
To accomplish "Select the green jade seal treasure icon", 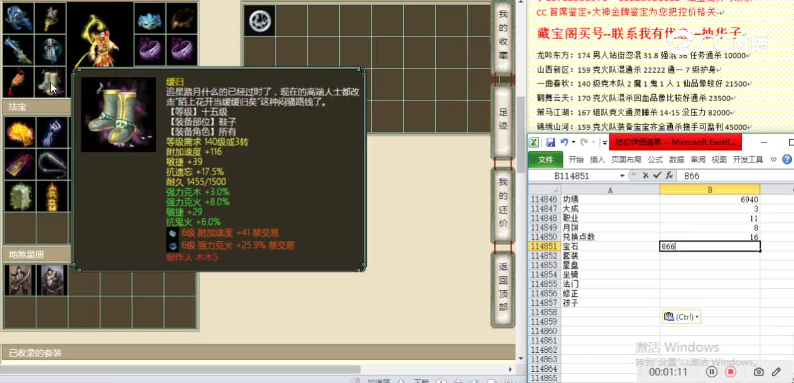I will tap(19, 196).
